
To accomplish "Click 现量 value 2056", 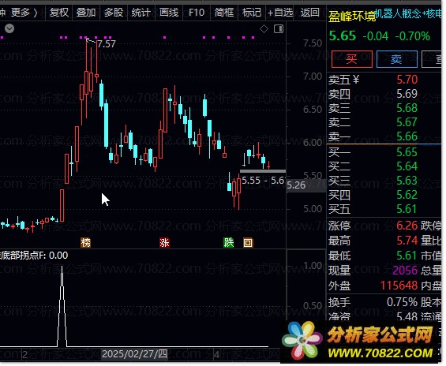I will click(405, 271).
